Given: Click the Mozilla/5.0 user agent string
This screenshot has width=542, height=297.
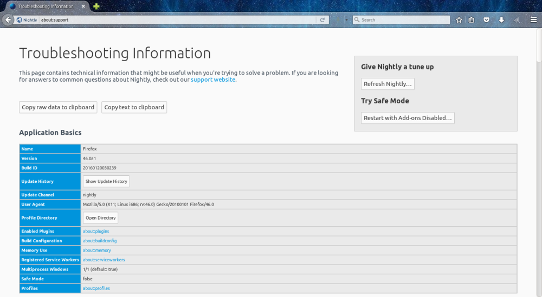Looking at the screenshot, I should click(149, 204).
